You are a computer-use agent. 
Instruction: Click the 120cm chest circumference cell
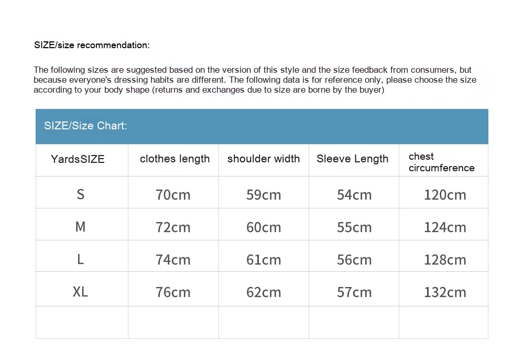coord(445,195)
